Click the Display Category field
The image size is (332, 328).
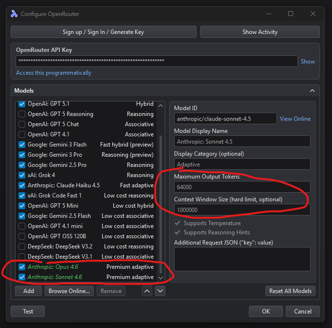[x=242, y=164]
